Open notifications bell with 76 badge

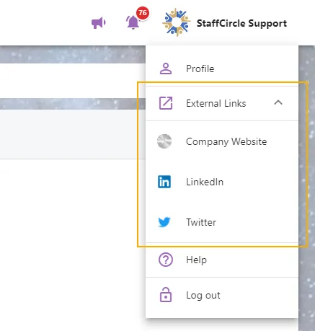pyautogui.click(x=133, y=22)
